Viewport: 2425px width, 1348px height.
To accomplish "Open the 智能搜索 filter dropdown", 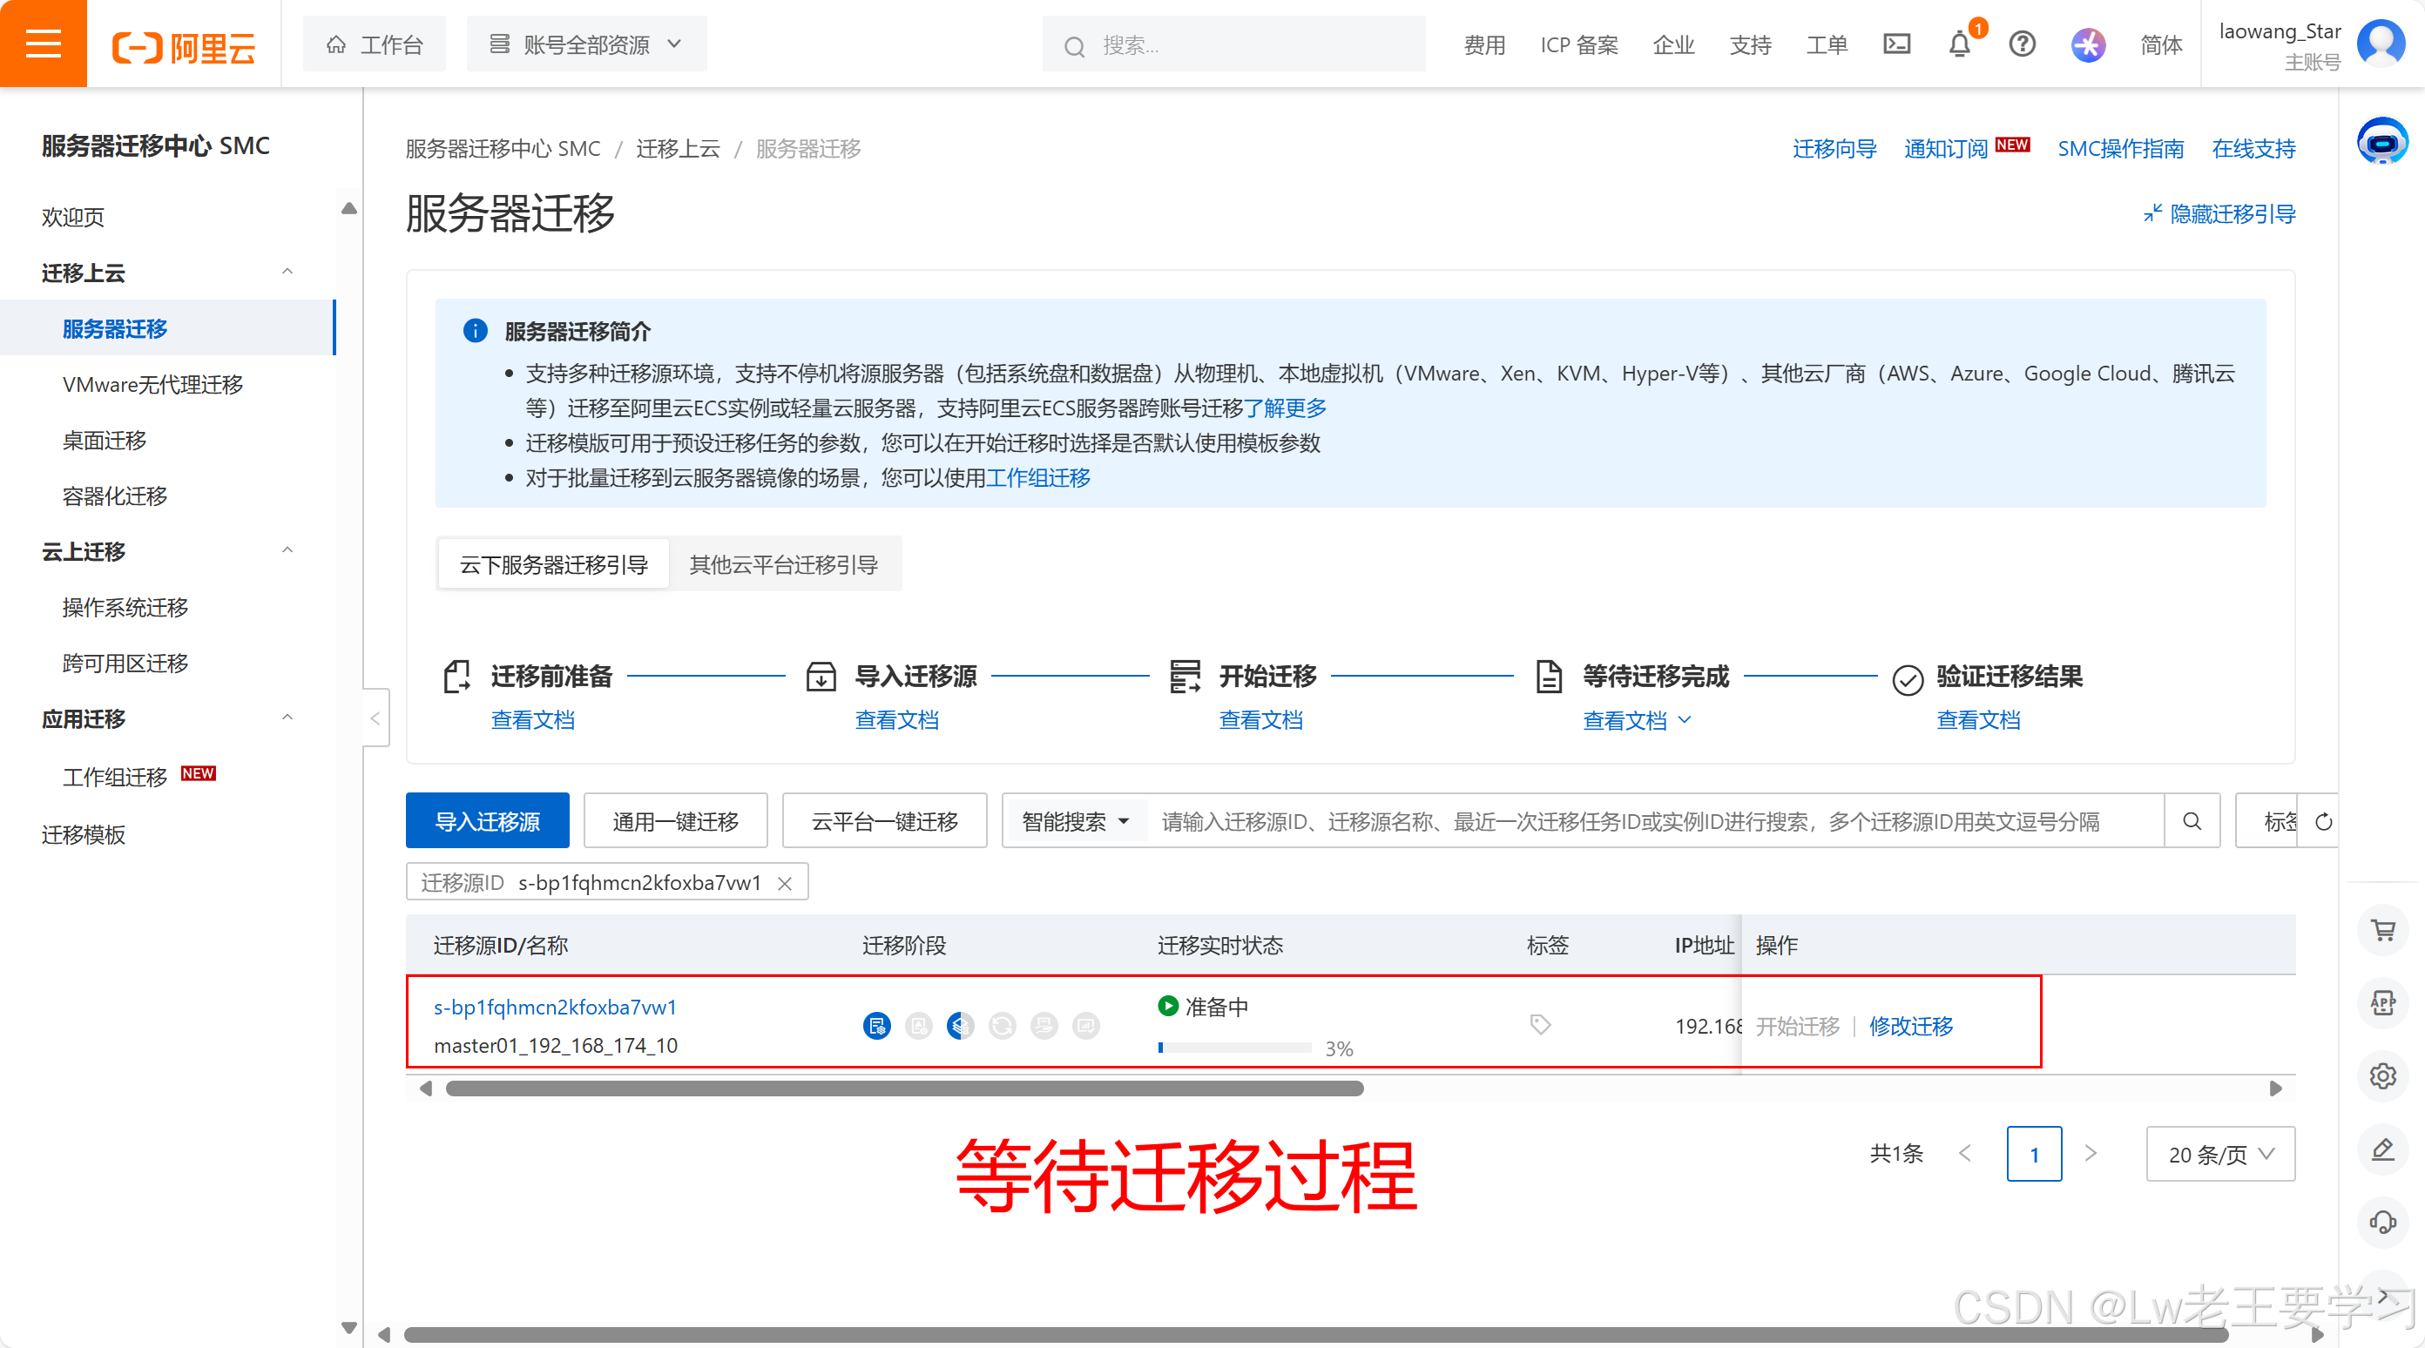I will pyautogui.click(x=1075, y=822).
